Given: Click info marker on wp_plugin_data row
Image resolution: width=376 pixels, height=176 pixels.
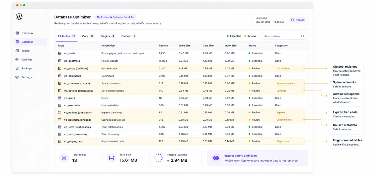Looking at the screenshot, I should [x=304, y=141].
